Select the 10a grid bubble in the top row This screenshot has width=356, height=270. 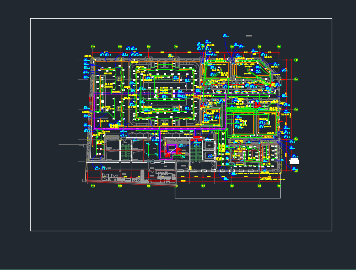tap(120, 47)
